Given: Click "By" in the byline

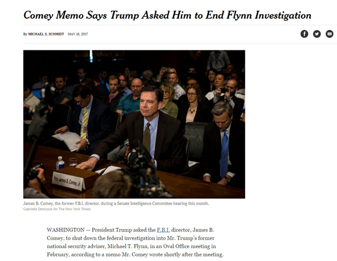Looking at the screenshot, I should 25,34.
